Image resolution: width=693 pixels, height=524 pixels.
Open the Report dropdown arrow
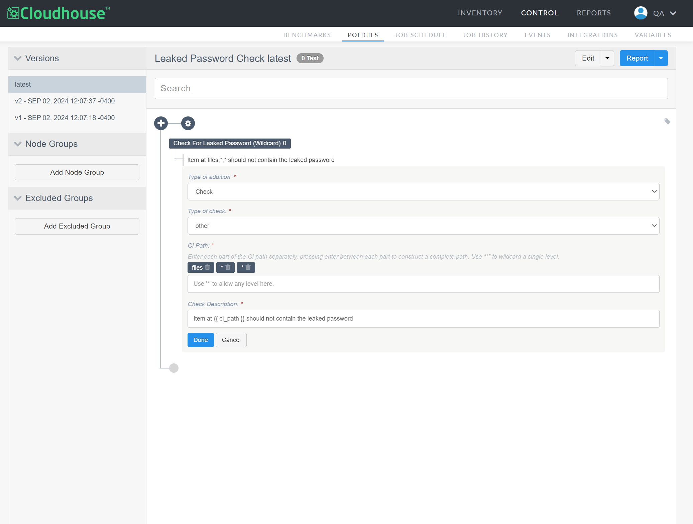[661, 58]
